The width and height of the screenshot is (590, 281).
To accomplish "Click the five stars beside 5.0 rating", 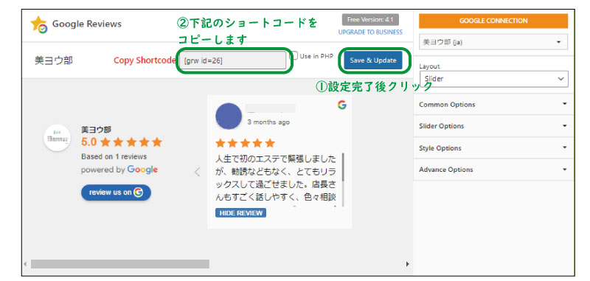I will (x=131, y=142).
